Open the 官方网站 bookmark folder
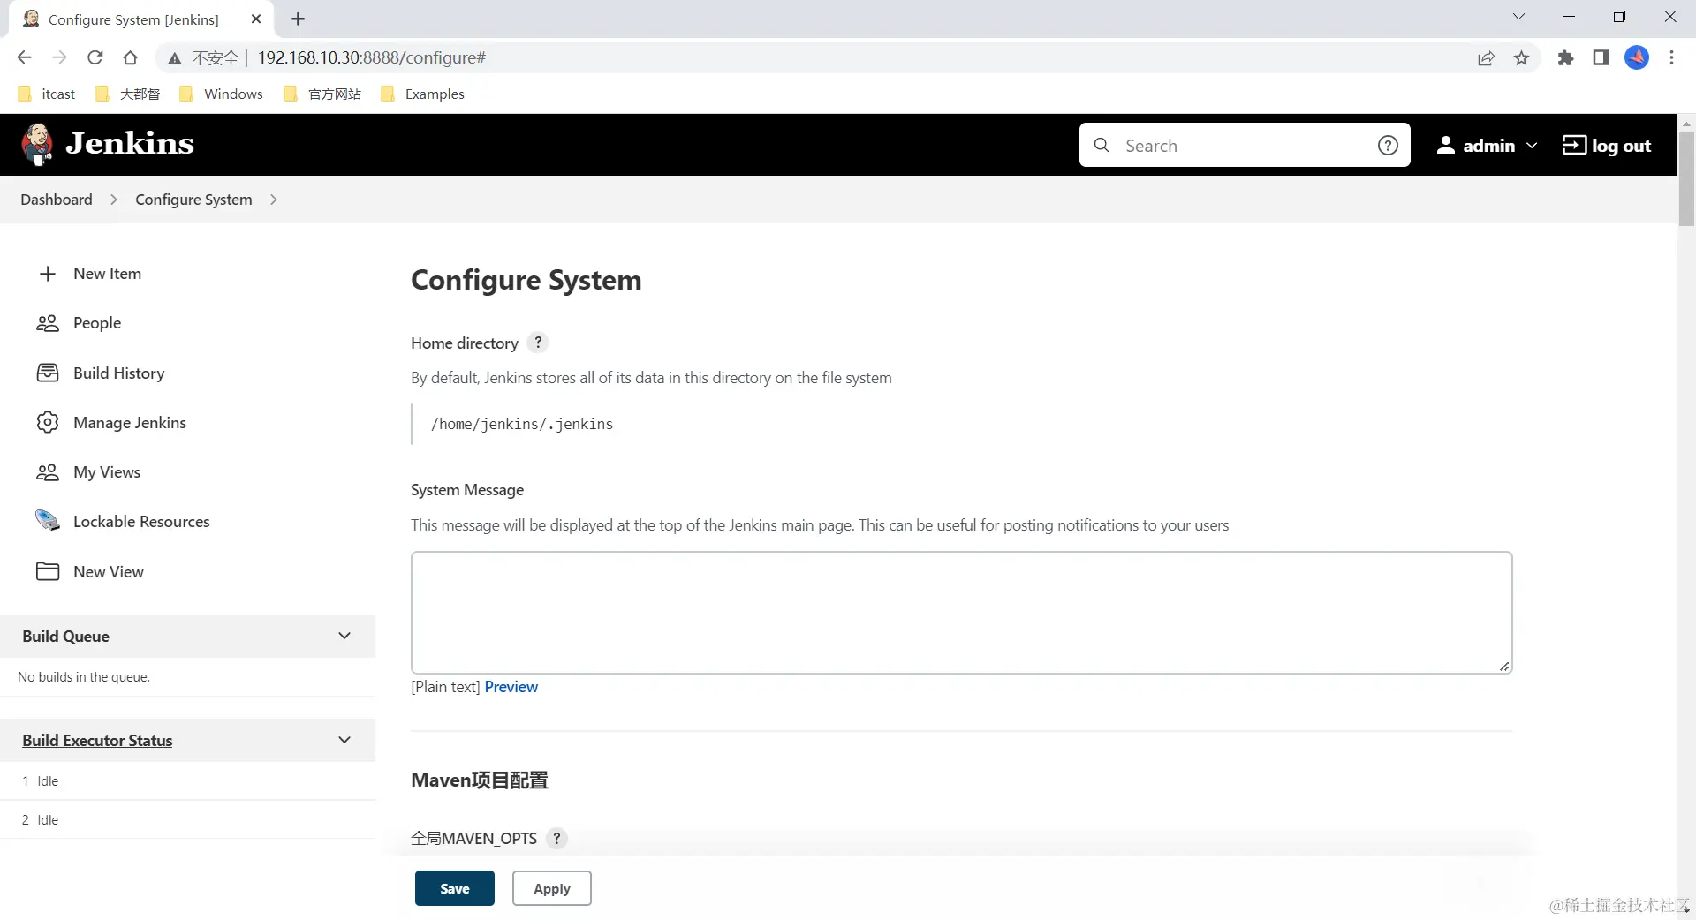This screenshot has width=1696, height=920. 322,94
